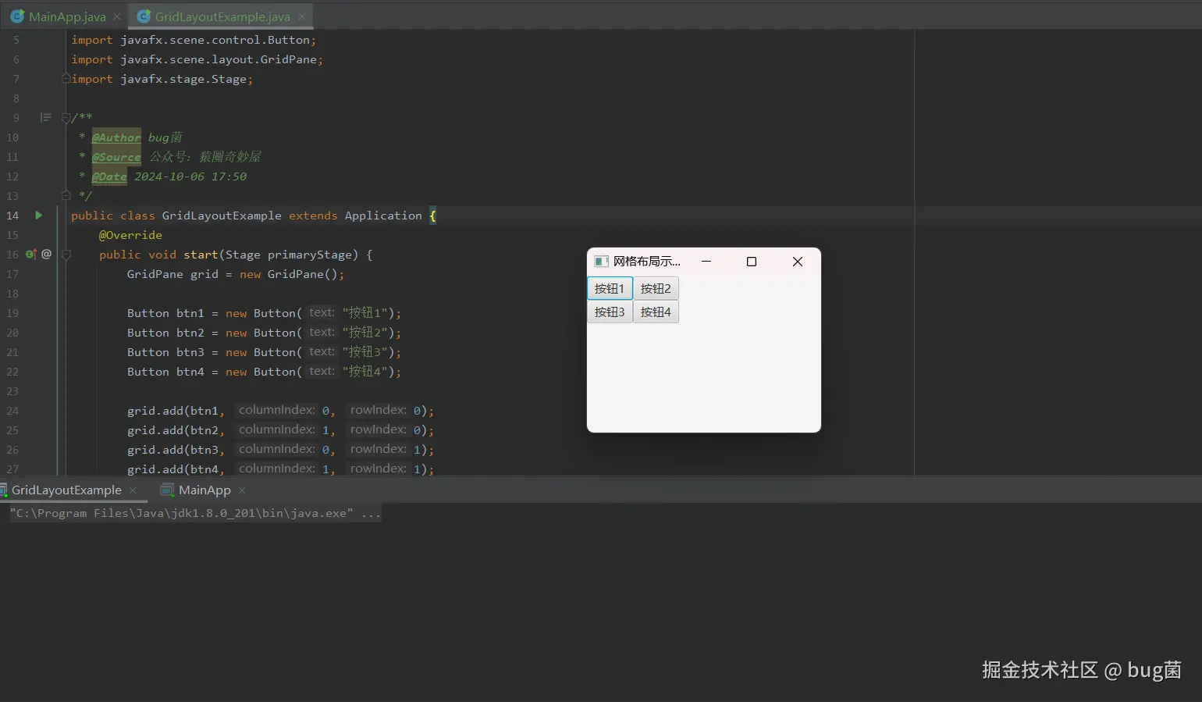Click the @Override annotation on line 15
Screen dimensions: 1202x702
(130, 235)
